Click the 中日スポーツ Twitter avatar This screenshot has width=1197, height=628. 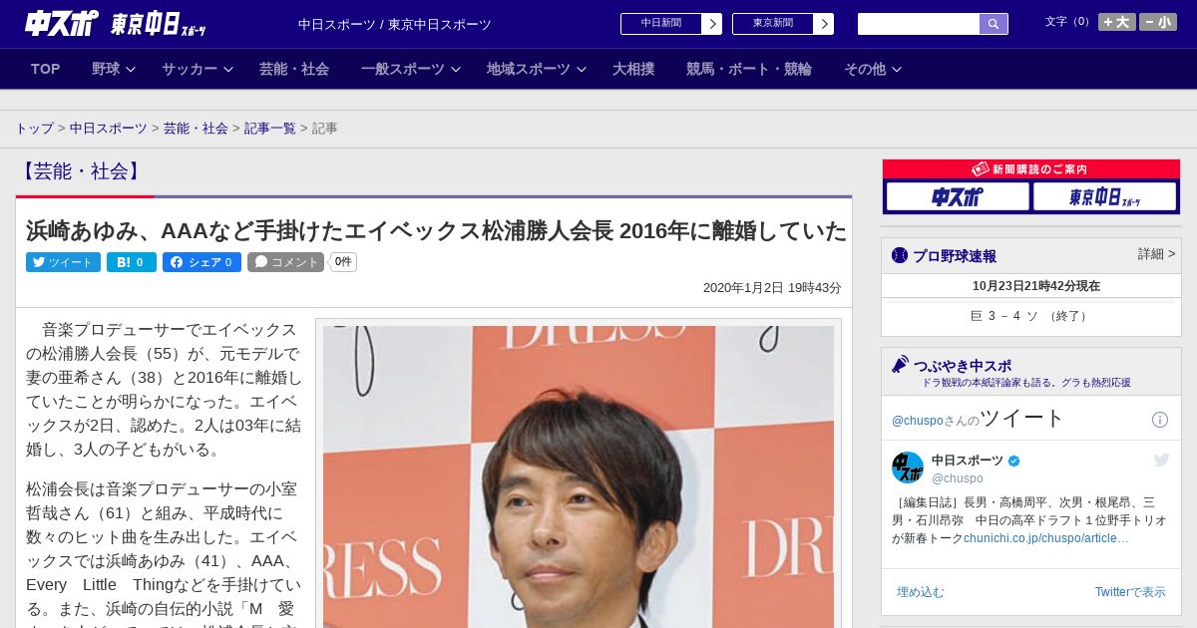908,468
